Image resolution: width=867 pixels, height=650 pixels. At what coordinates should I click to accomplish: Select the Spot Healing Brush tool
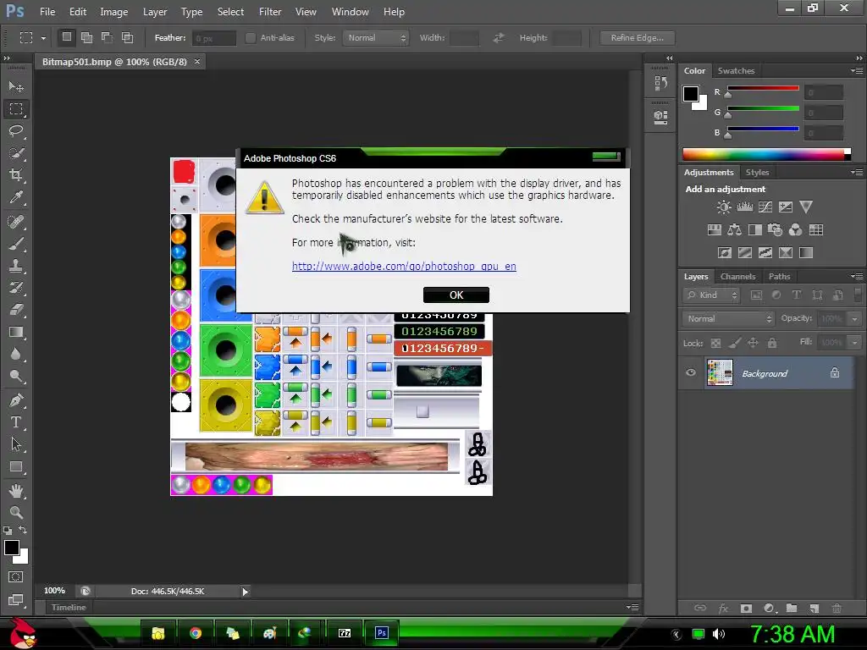(16, 222)
